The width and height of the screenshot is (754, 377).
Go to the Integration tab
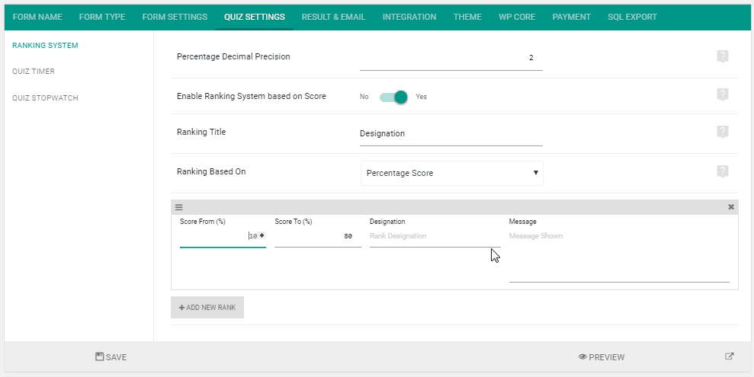409,17
